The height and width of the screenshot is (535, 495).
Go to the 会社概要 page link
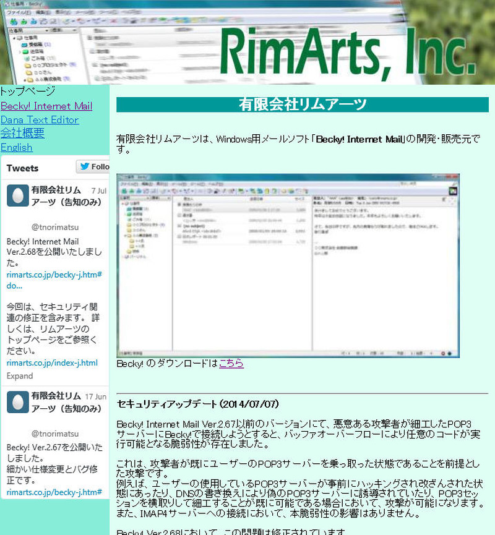pos(22,133)
